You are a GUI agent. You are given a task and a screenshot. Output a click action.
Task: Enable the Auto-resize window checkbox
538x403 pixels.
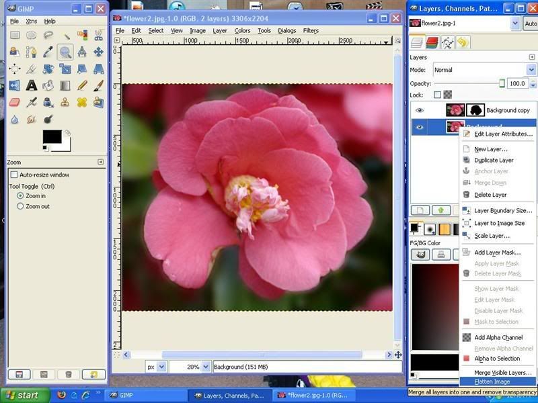click(14, 175)
